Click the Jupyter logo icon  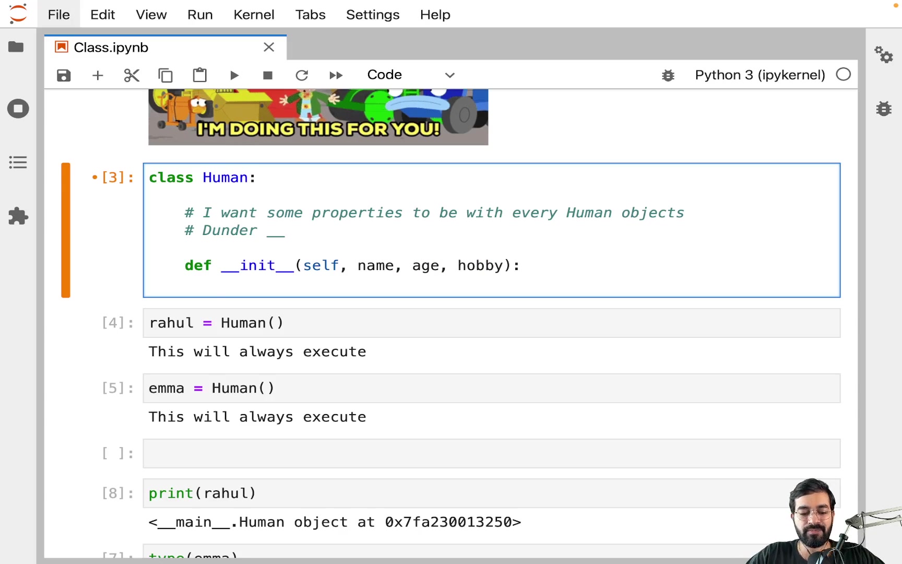click(x=18, y=14)
